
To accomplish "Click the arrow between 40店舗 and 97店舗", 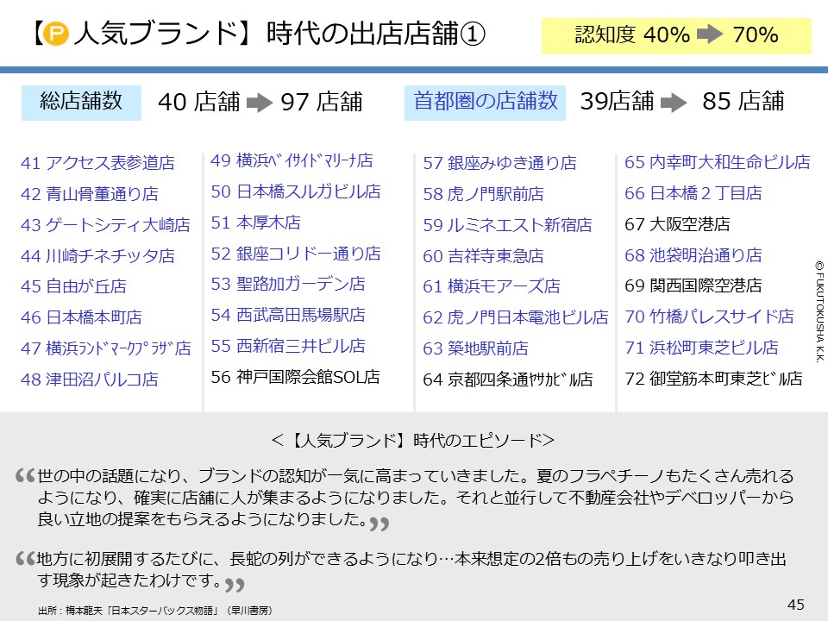I will click(x=259, y=103).
